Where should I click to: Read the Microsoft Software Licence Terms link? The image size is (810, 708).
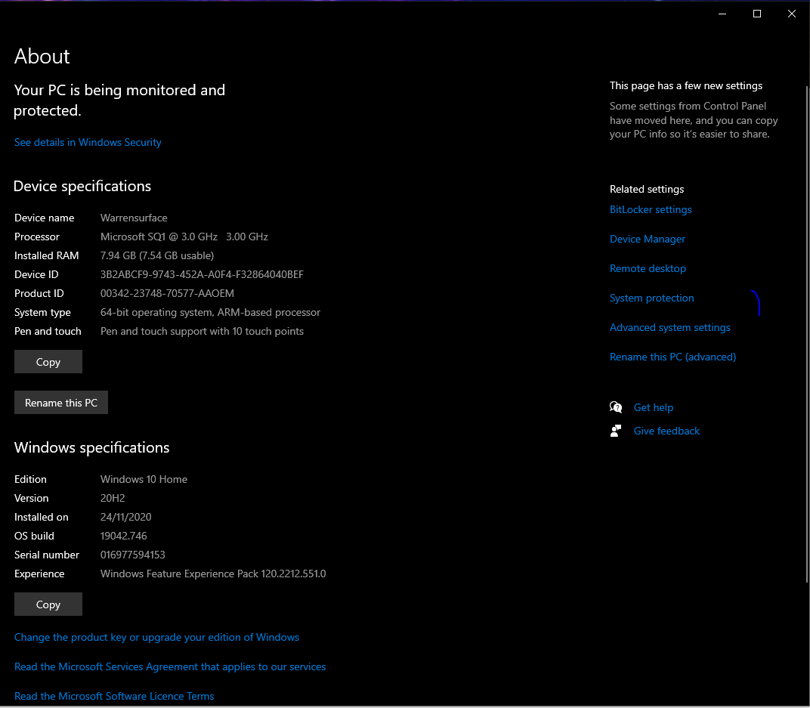(114, 696)
